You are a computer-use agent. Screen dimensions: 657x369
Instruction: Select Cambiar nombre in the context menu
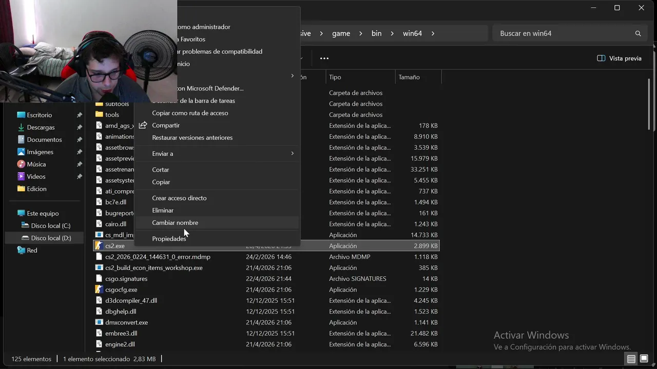(175, 222)
